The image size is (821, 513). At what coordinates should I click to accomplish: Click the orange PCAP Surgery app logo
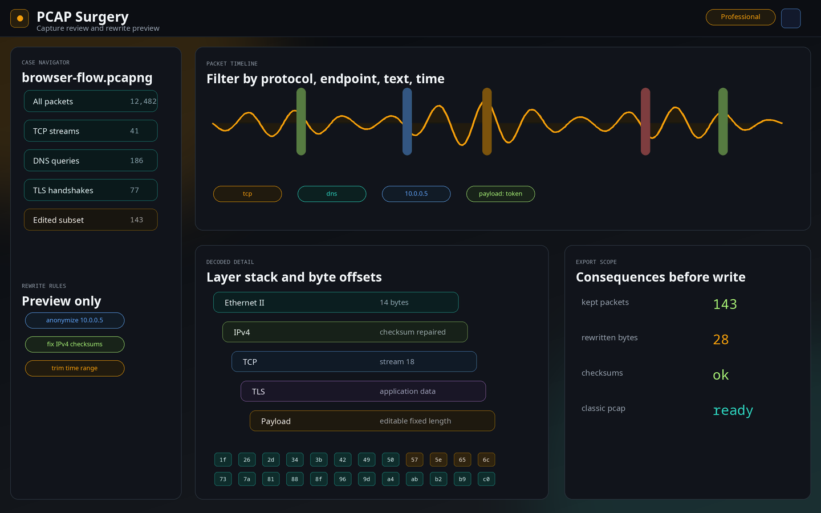point(19,18)
